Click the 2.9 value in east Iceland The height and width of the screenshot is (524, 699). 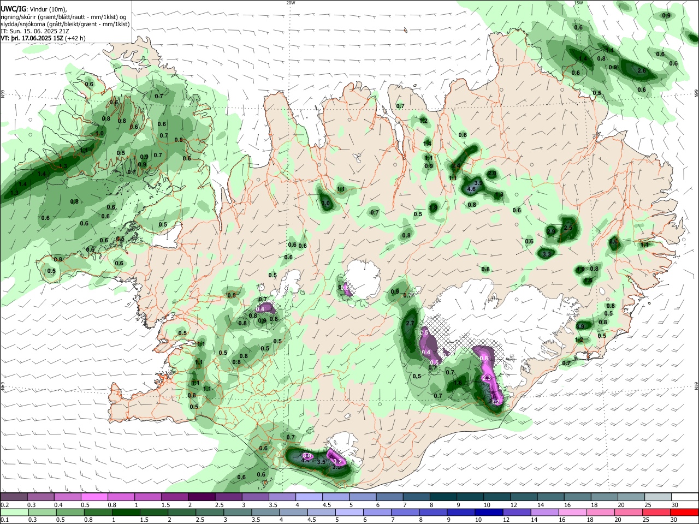pos(550,231)
